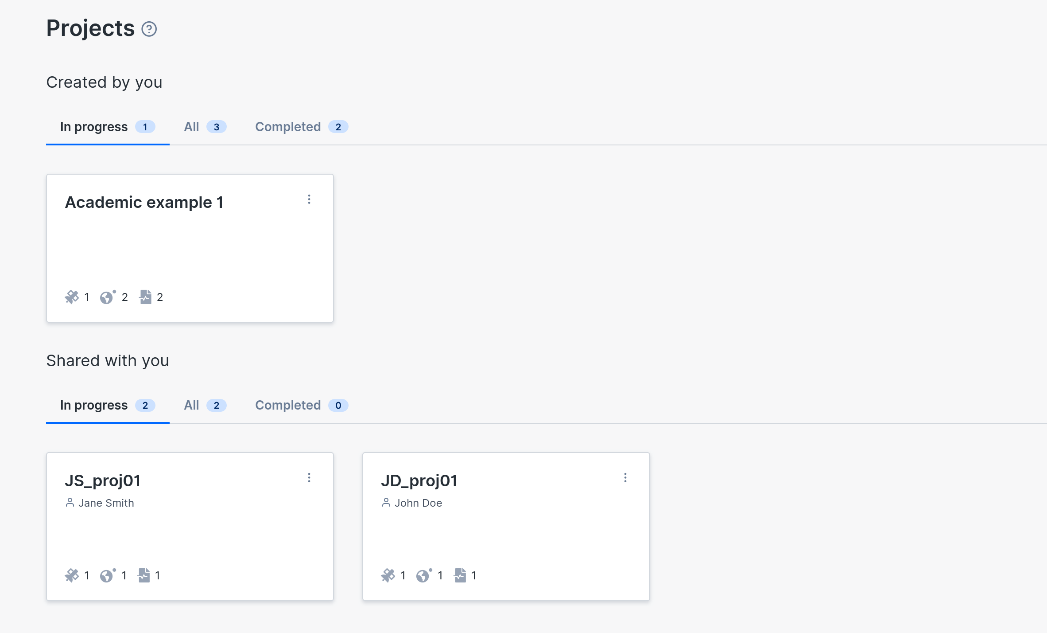Viewport: 1047px width, 633px height.
Task: Click the file icon on Academic example 1
Action: 146,298
